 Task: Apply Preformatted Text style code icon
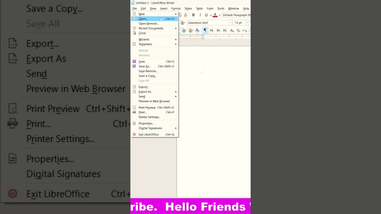click(245, 30)
